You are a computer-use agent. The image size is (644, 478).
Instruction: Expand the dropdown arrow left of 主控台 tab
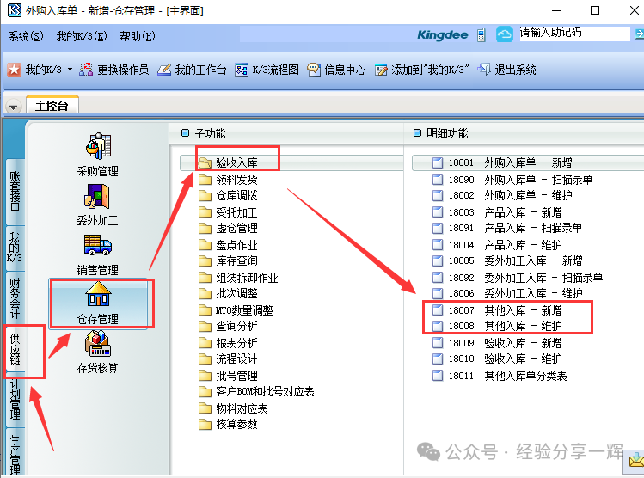point(13,107)
